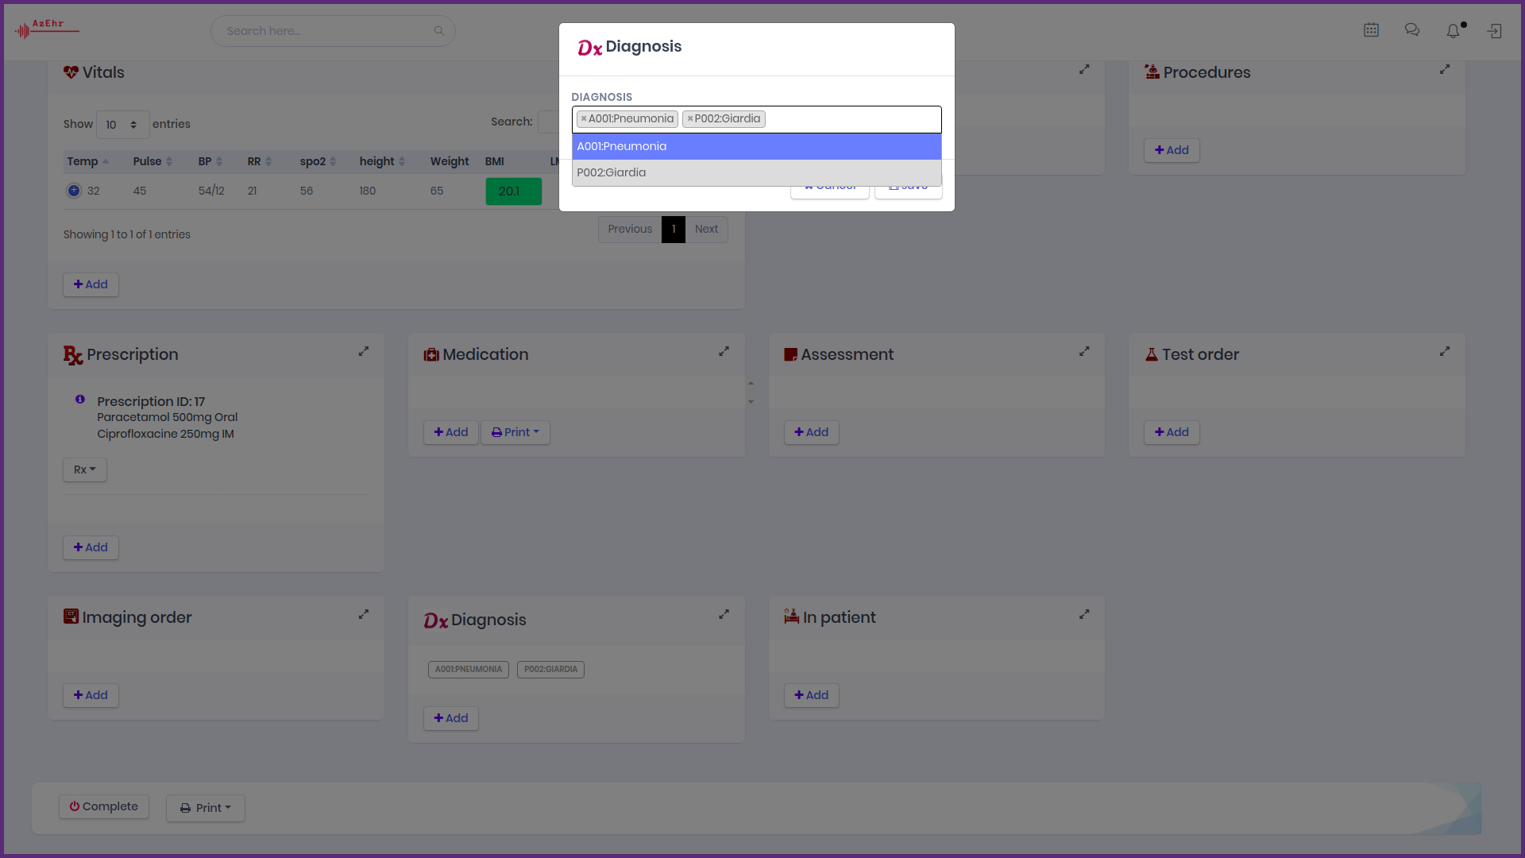
Task: Add a new Imaging order
Action: tap(91, 695)
